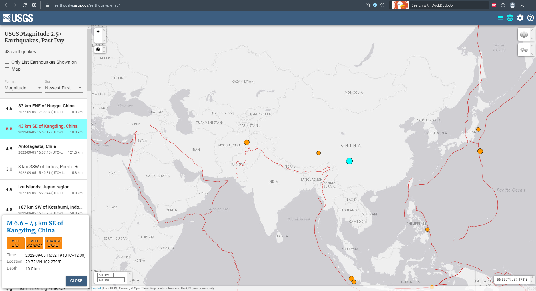Take a browser snapshot with camera icon
The width and height of the screenshot is (536, 291).
[x=368, y=5]
